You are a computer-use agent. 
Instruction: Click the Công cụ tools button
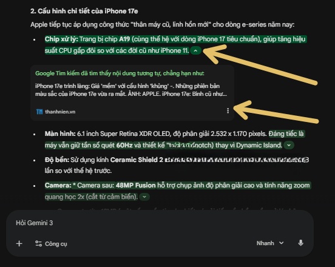[51, 243]
